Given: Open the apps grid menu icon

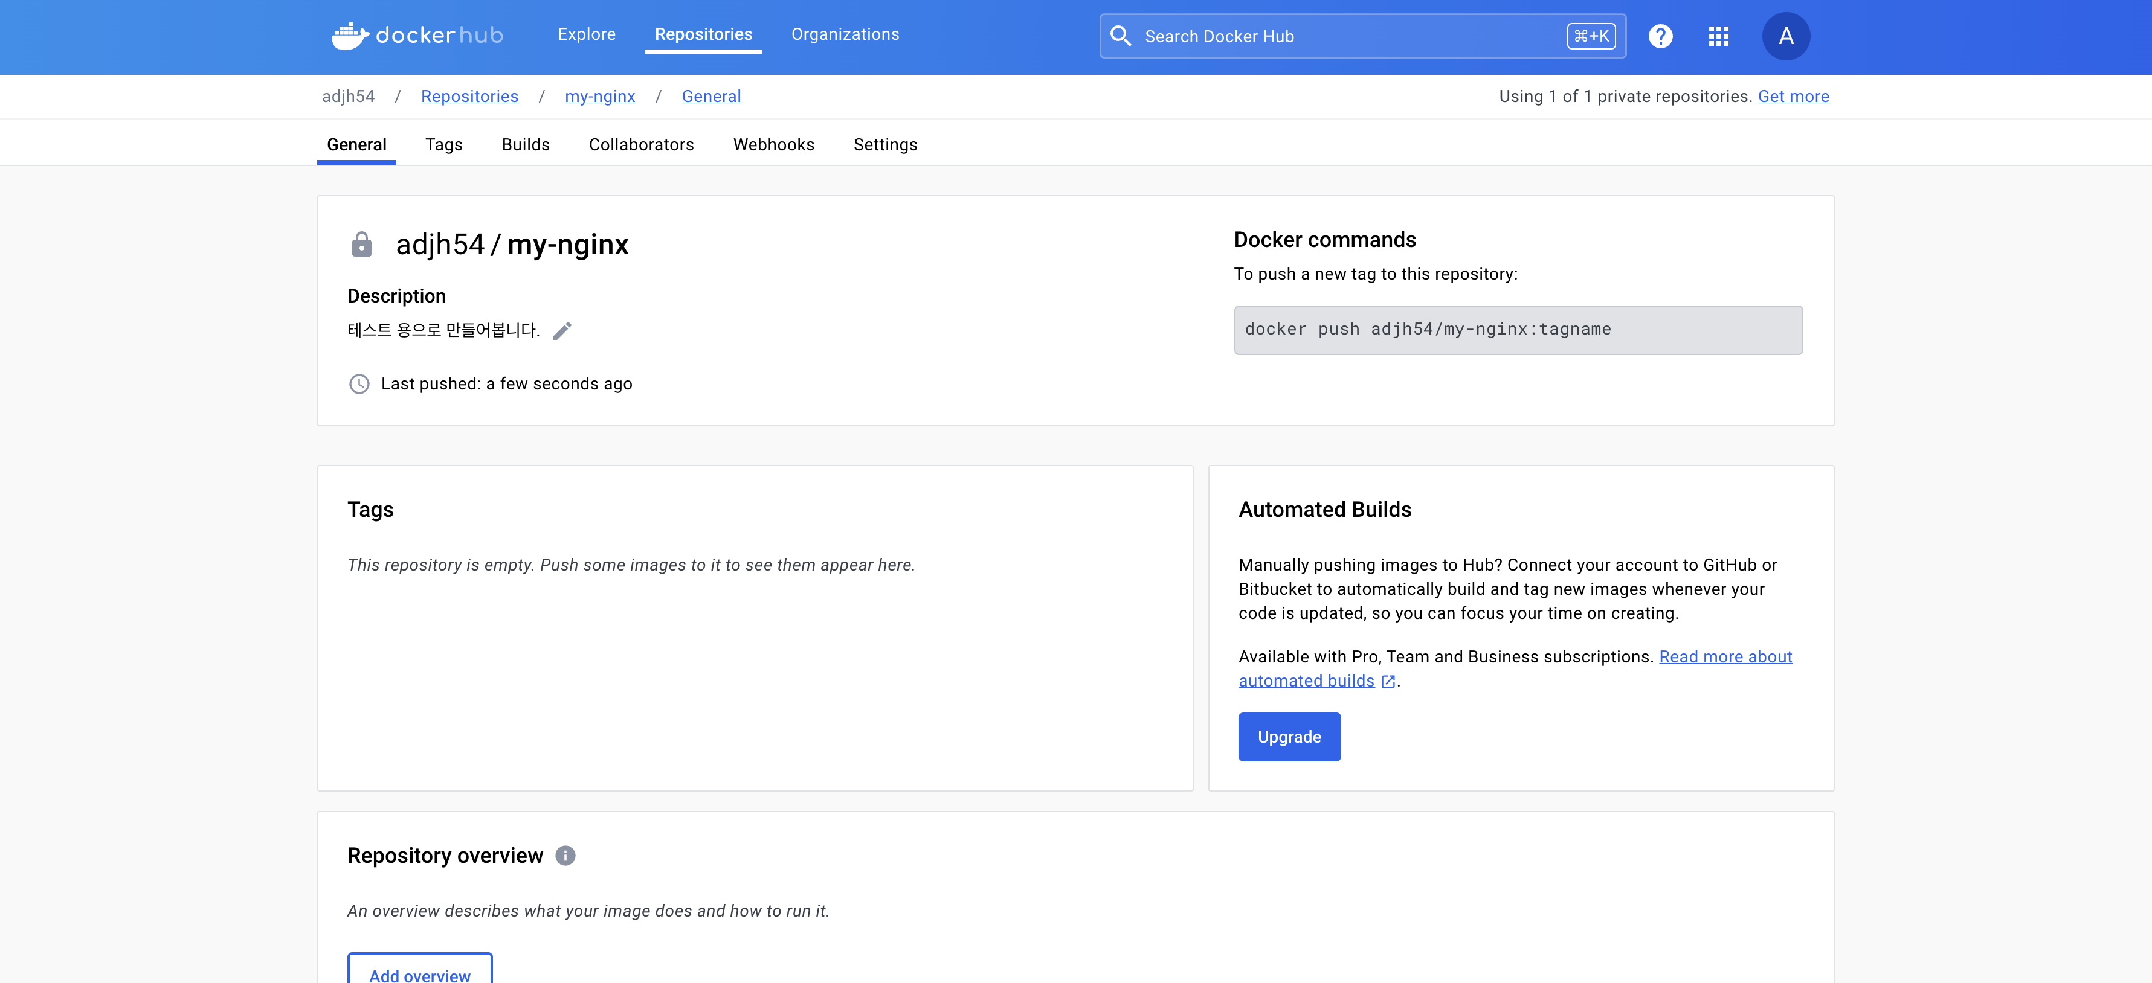Looking at the screenshot, I should tap(1718, 36).
